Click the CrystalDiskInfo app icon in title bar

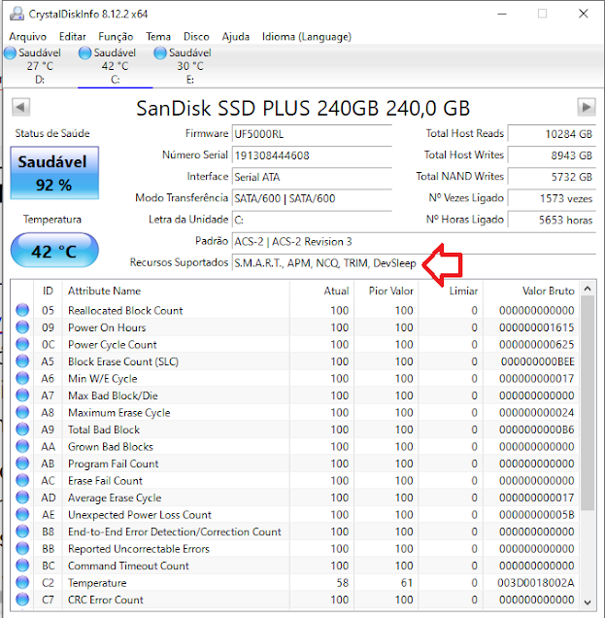click(17, 14)
